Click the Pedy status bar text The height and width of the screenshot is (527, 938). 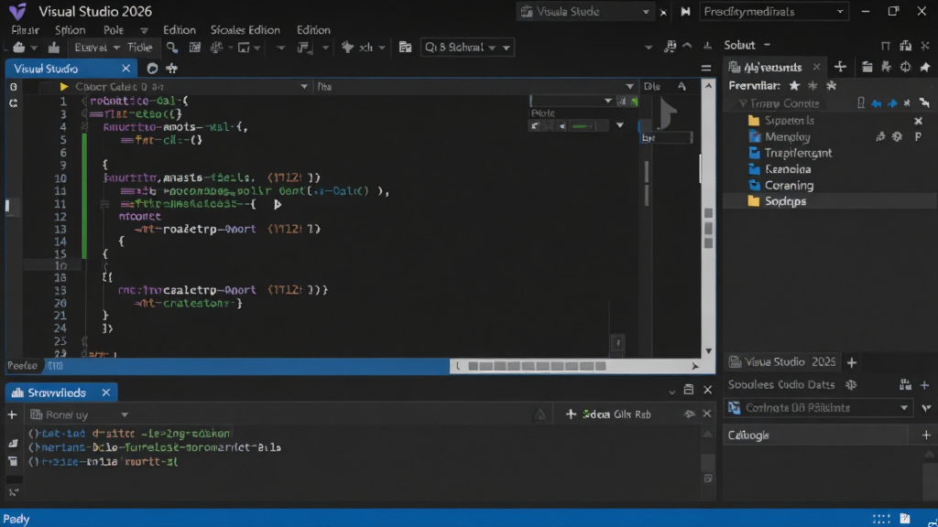(16, 519)
